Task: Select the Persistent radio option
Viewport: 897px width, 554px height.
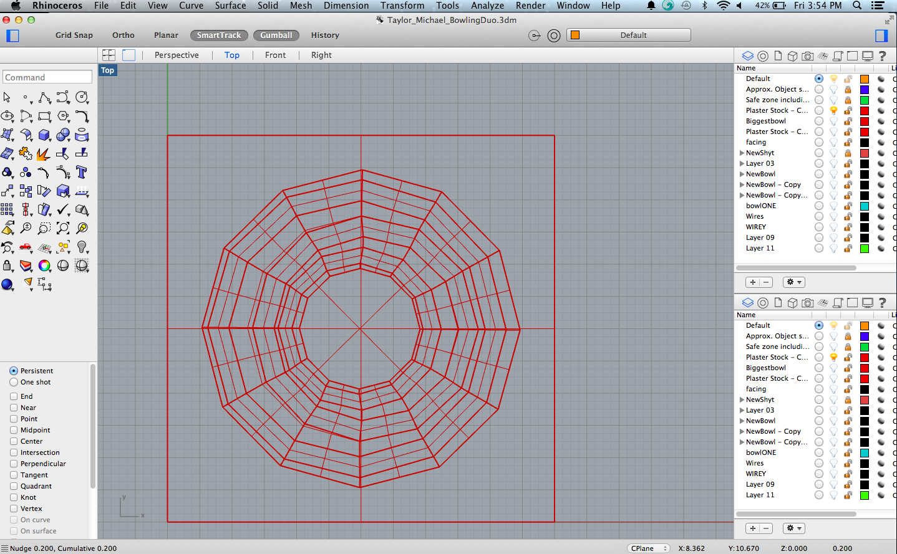Action: pyautogui.click(x=14, y=371)
